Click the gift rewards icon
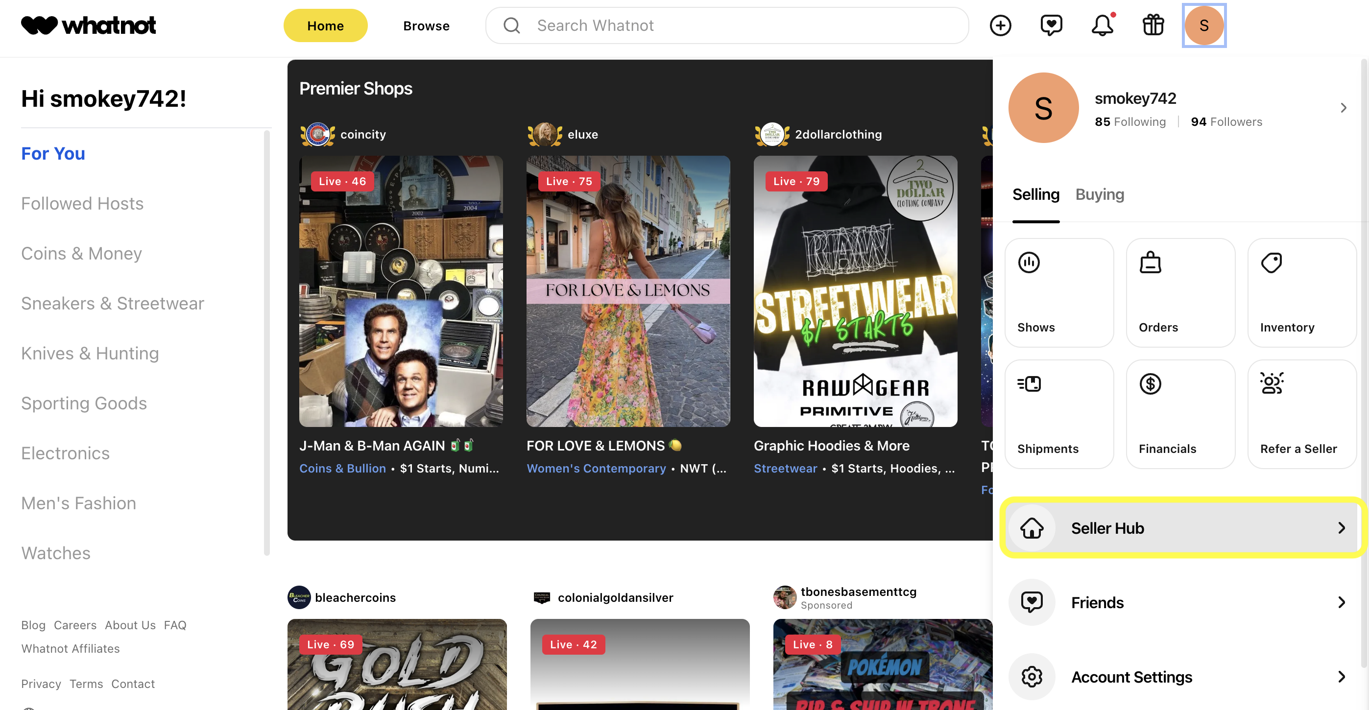 point(1153,25)
